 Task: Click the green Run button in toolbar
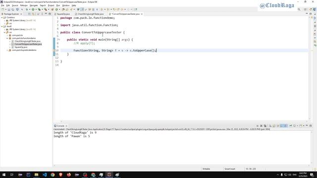[x=33, y=9]
